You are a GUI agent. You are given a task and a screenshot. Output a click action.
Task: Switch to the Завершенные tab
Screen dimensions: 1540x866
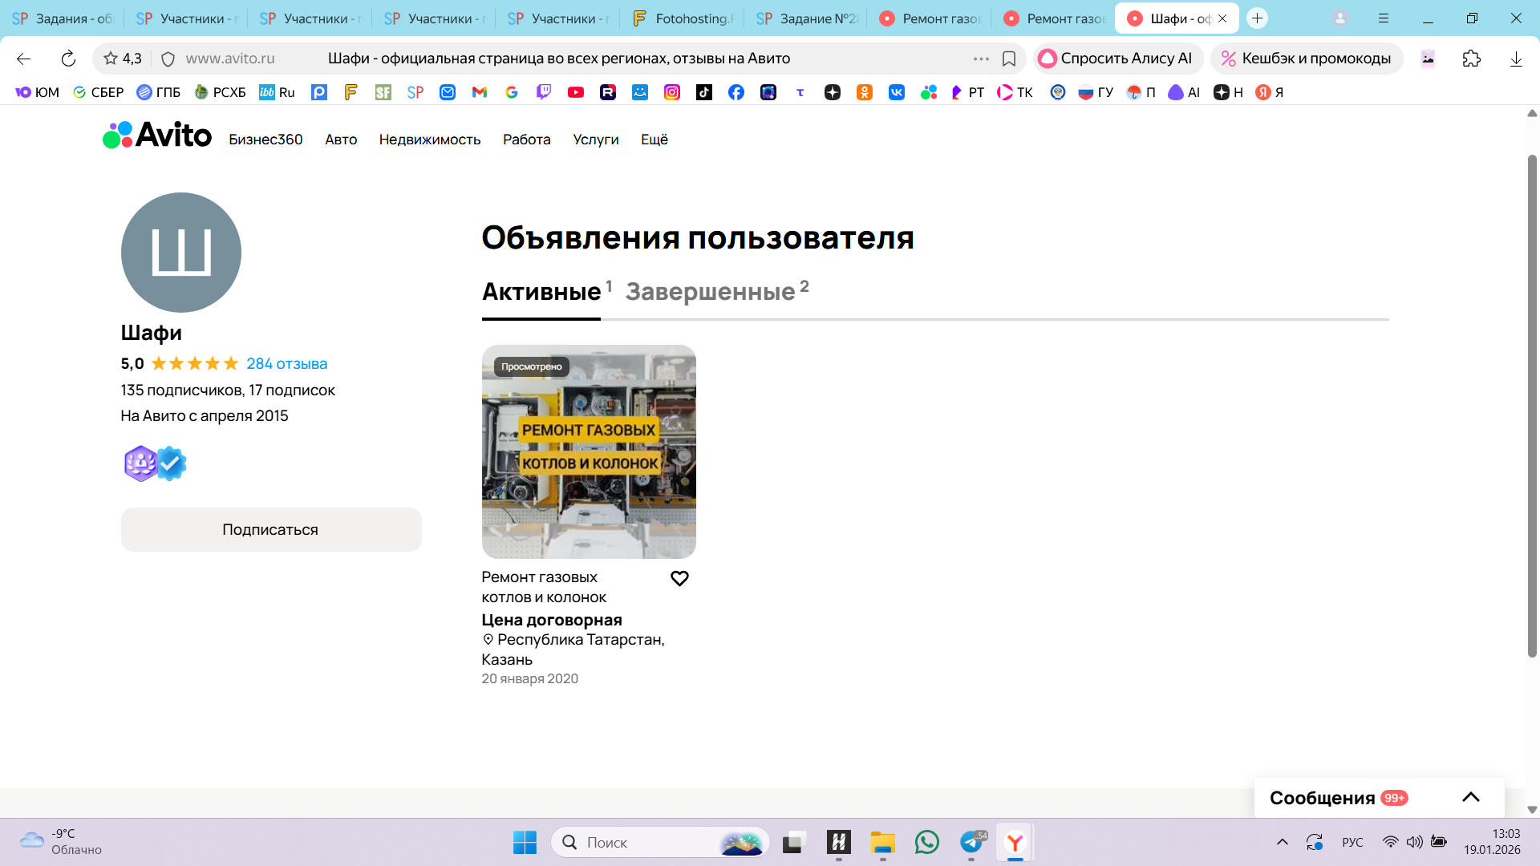coord(710,292)
